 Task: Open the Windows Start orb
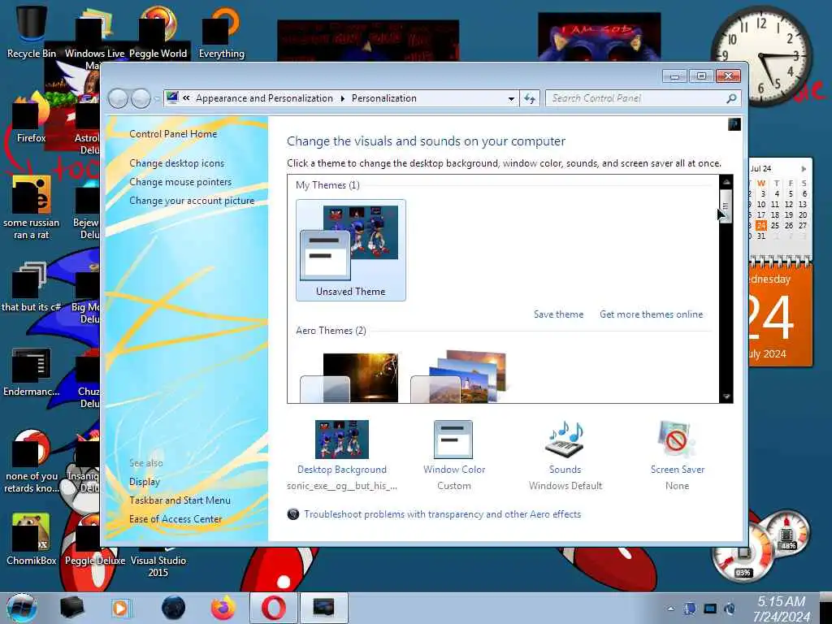(22, 608)
